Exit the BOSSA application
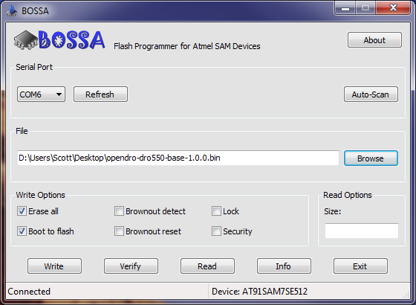 (x=360, y=266)
